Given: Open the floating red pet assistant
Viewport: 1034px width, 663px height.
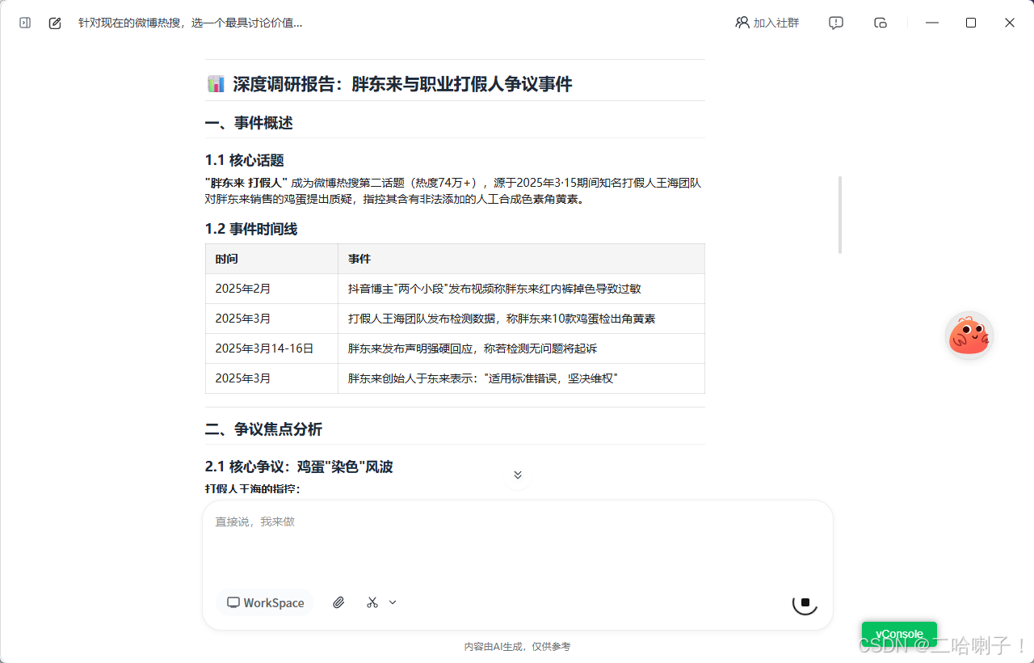Looking at the screenshot, I should (969, 334).
